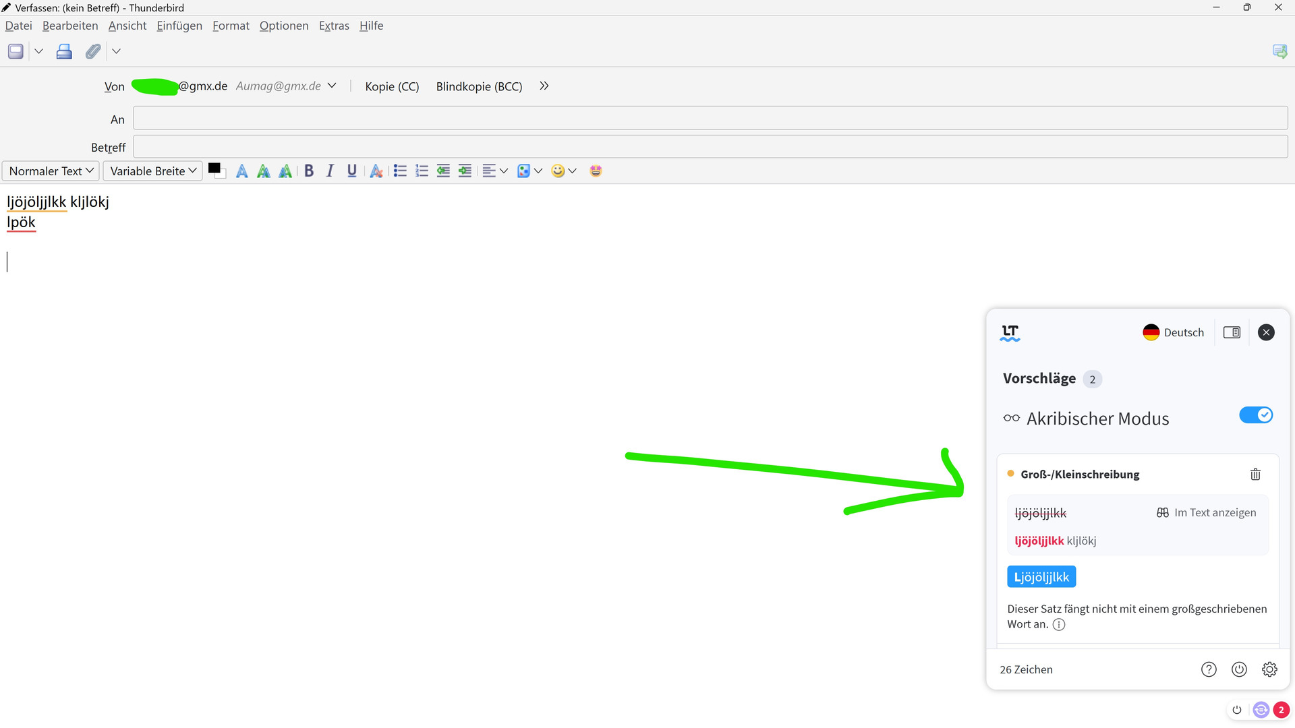Click LanguageTool power icon in panel footer
The width and height of the screenshot is (1295, 728).
coord(1239,669)
